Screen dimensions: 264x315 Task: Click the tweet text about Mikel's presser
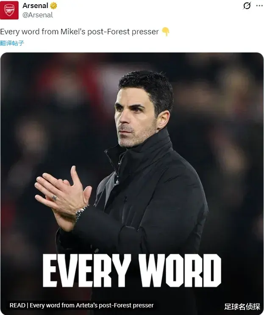pyautogui.click(x=79, y=32)
